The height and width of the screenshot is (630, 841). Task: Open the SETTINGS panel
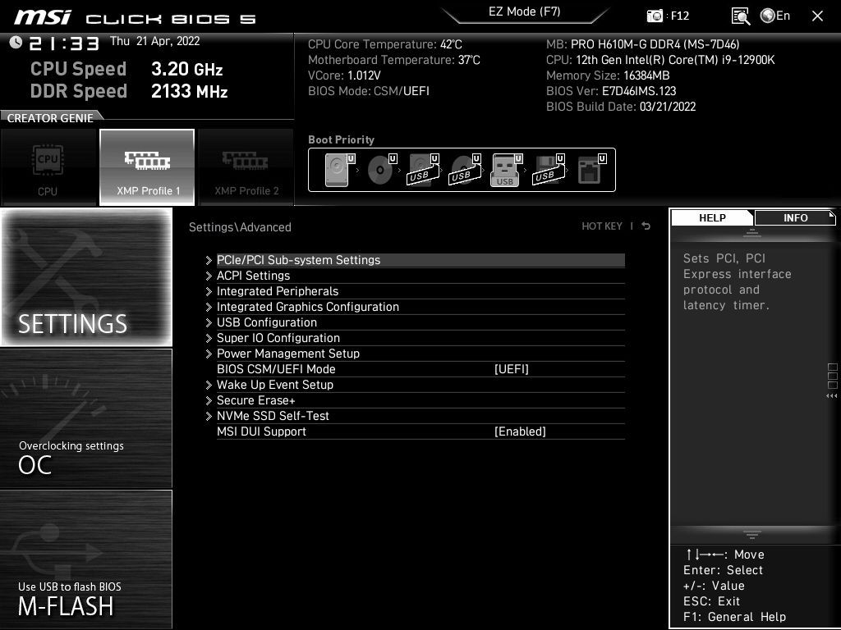[x=86, y=277]
